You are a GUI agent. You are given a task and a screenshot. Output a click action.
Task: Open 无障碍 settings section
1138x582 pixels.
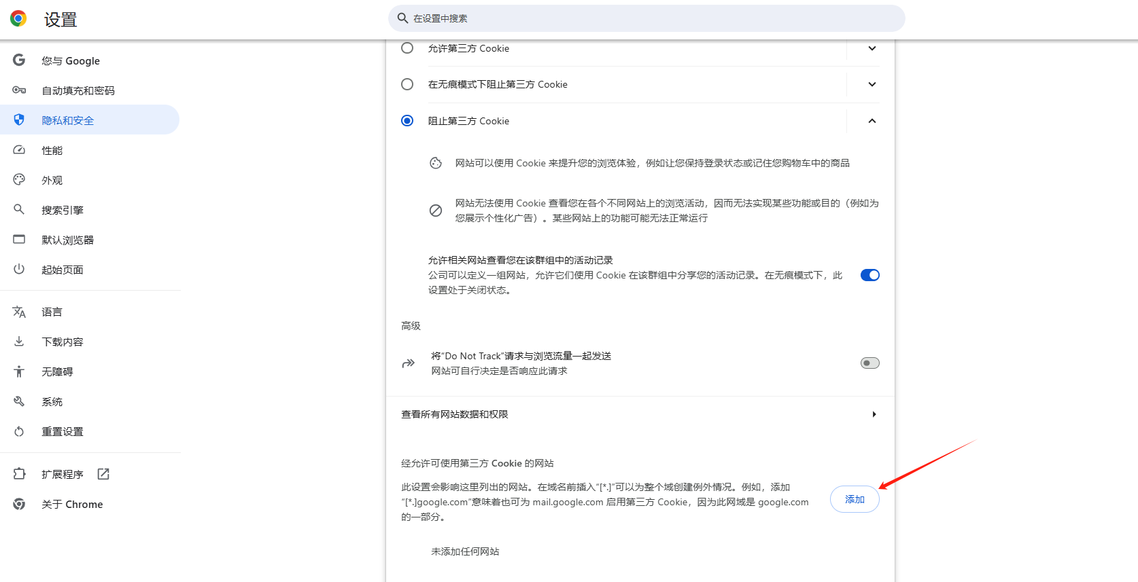click(x=57, y=371)
